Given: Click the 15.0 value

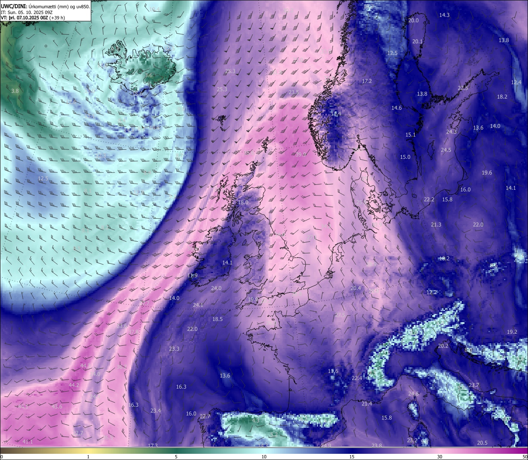Looking at the screenshot, I should pyautogui.click(x=405, y=157).
